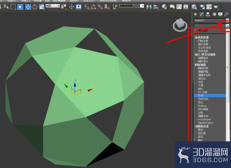This screenshot has height=168, width=231.
Task: Click the Align tool icon
Action: [x=156, y=7]
